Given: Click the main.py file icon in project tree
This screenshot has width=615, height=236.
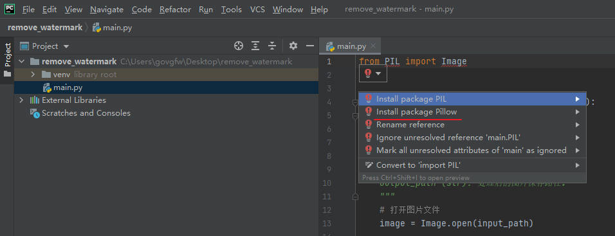Looking at the screenshot, I should pyautogui.click(x=47, y=87).
